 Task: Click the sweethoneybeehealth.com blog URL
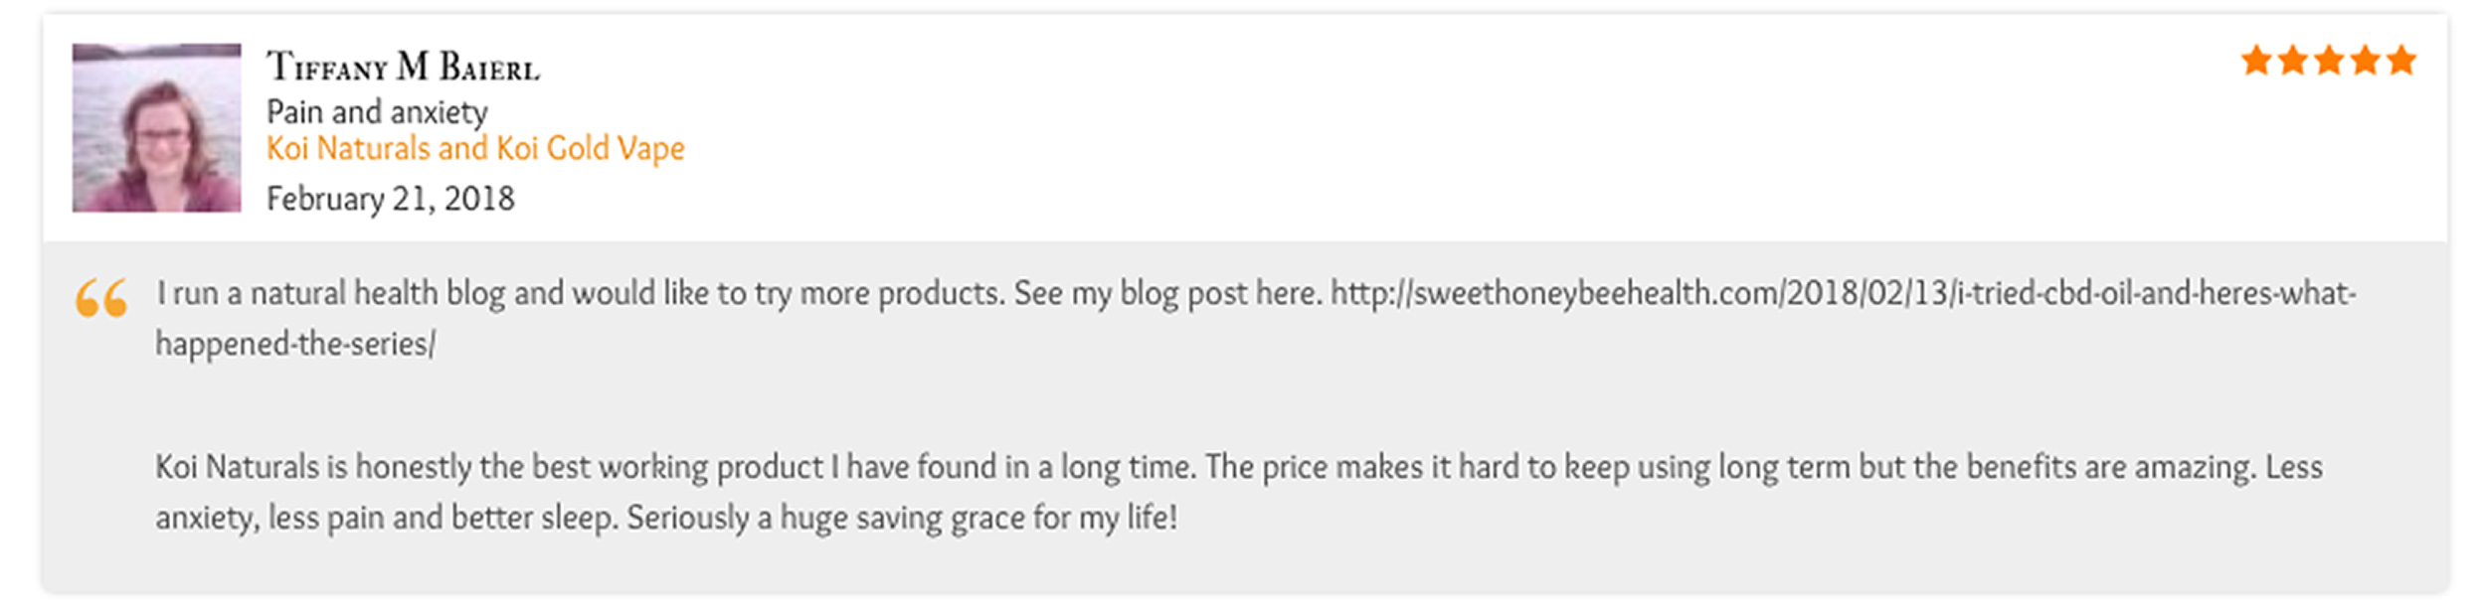pos(1843,293)
